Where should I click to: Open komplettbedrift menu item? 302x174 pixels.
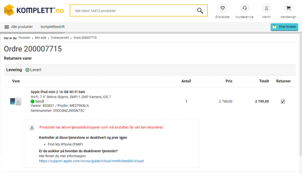click(53, 27)
